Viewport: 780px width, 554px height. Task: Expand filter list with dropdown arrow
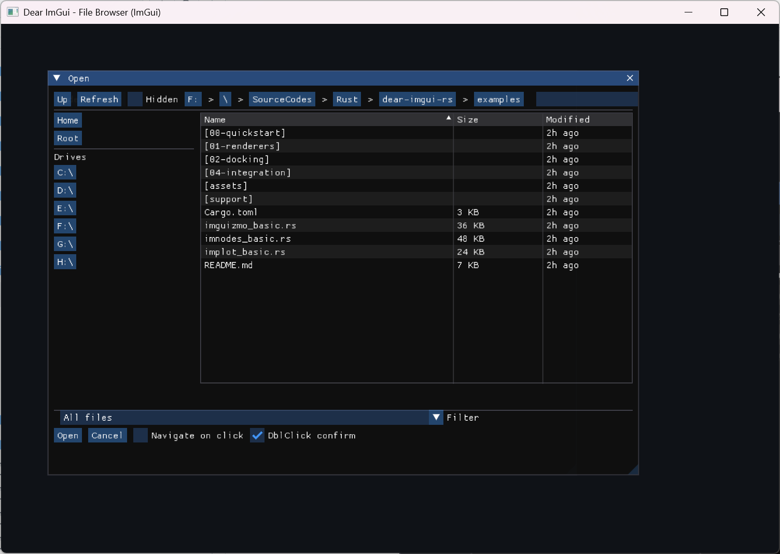pos(436,418)
